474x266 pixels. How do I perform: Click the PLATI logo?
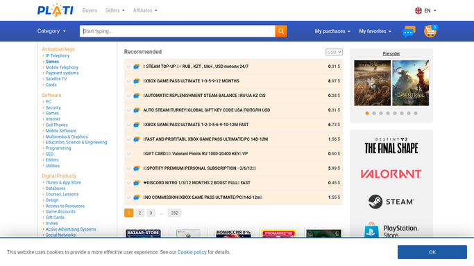(56, 10)
